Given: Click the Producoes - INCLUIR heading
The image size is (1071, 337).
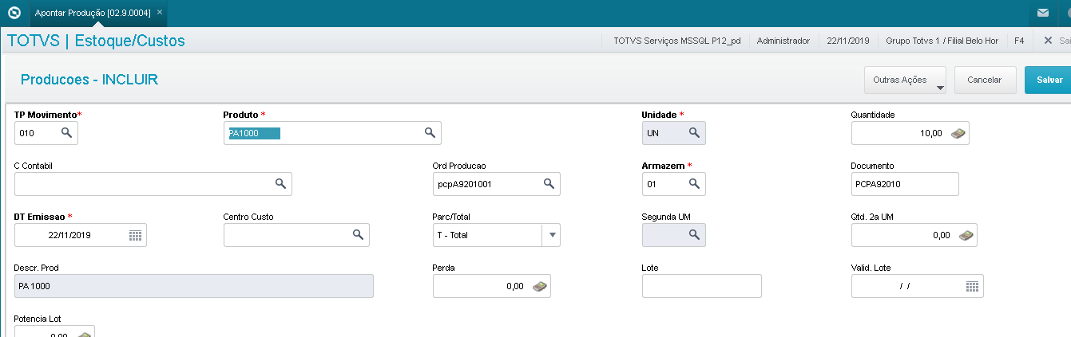Looking at the screenshot, I should coord(89,80).
